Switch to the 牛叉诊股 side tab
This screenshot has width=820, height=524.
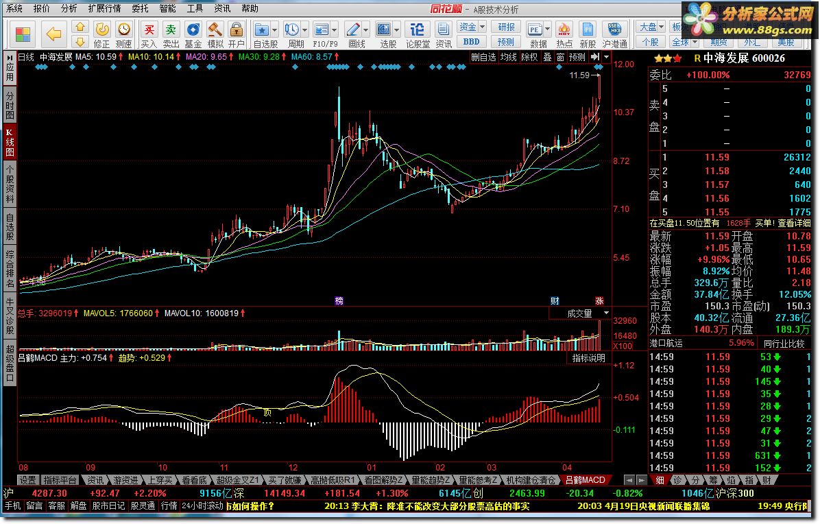pos(10,316)
